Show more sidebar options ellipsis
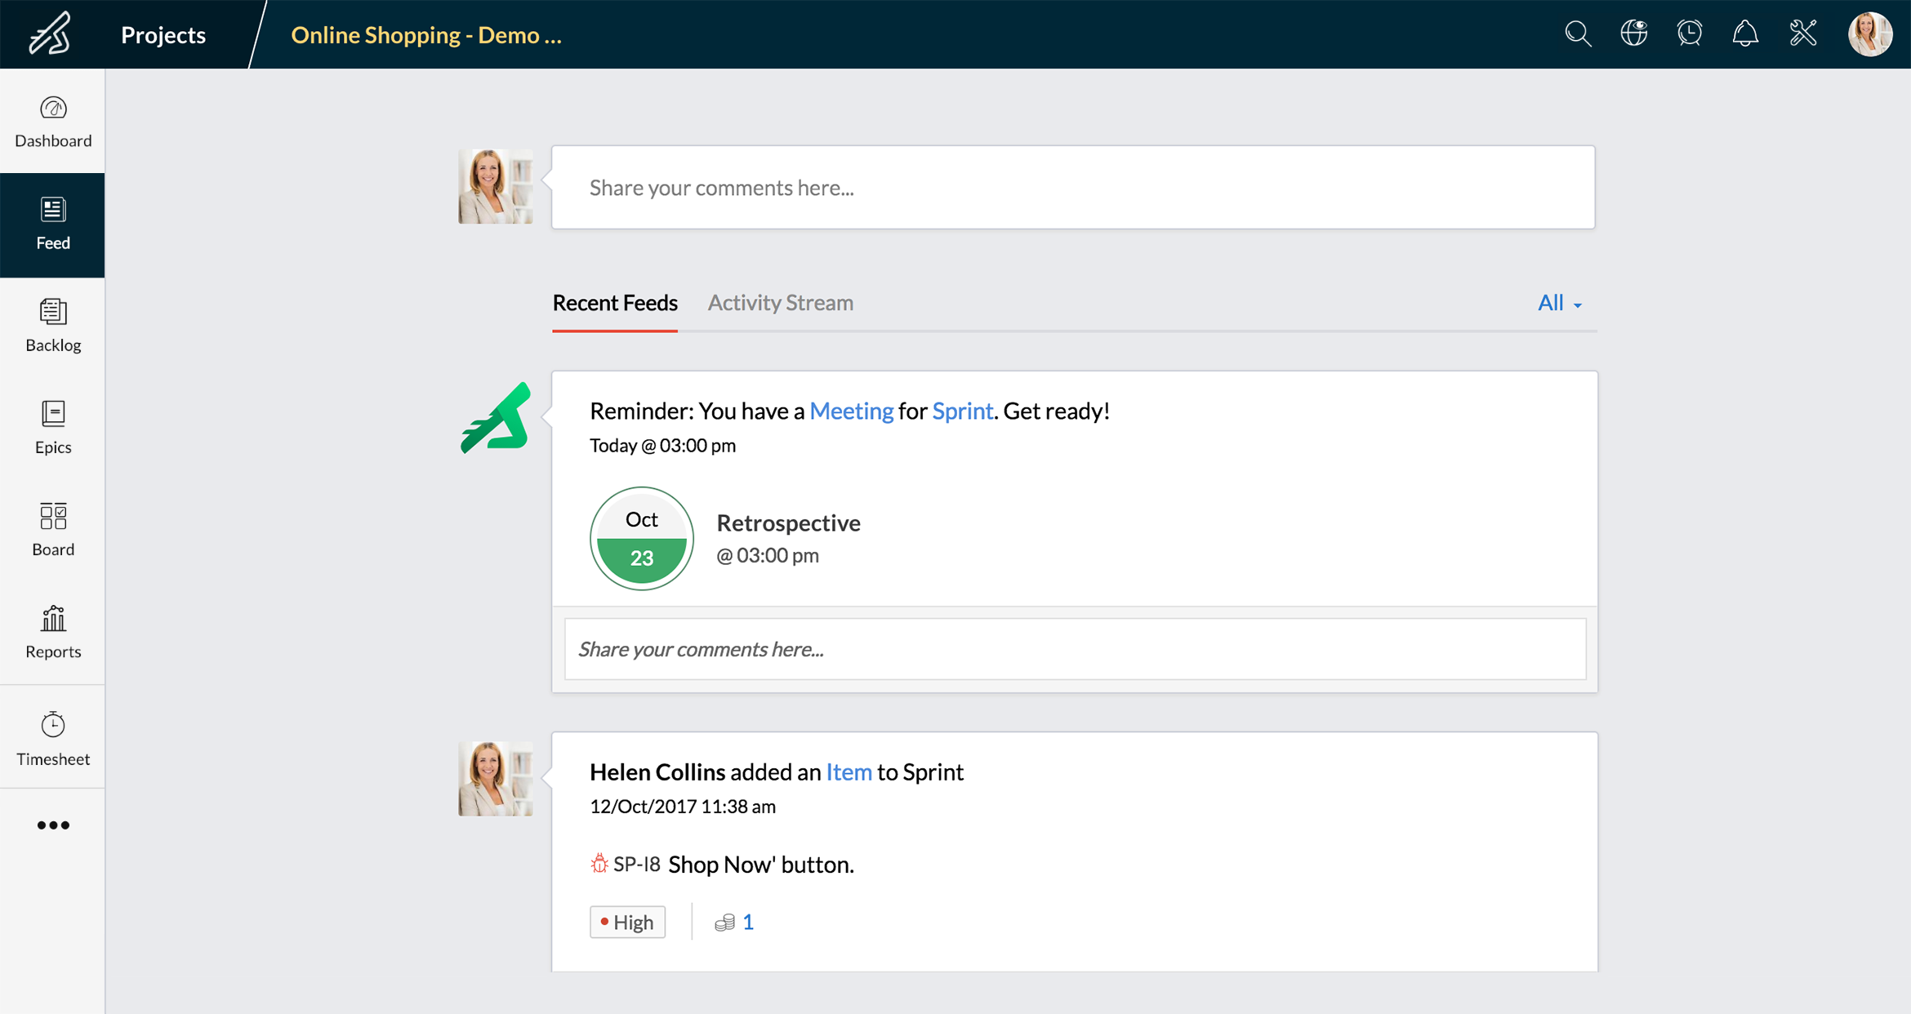 coord(53,825)
